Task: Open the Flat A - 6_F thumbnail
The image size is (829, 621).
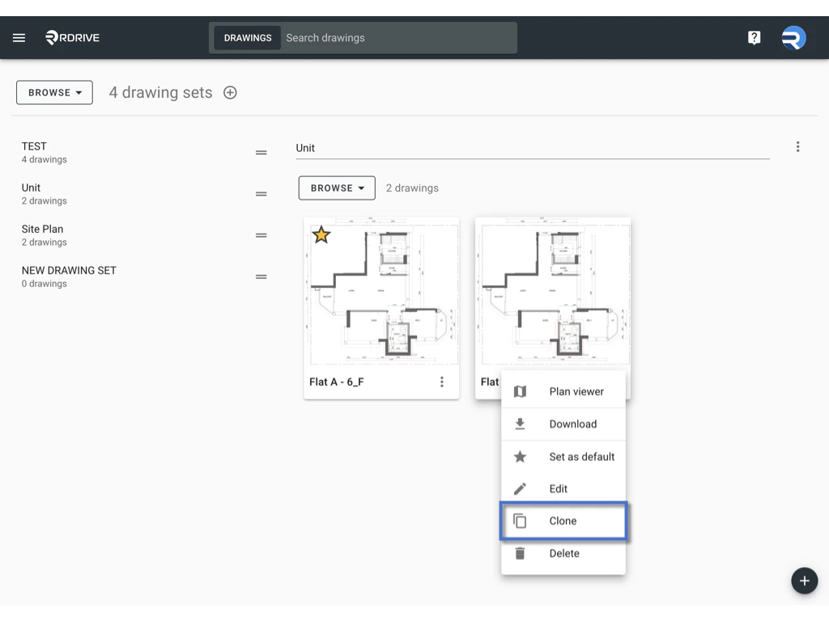Action: tap(381, 292)
